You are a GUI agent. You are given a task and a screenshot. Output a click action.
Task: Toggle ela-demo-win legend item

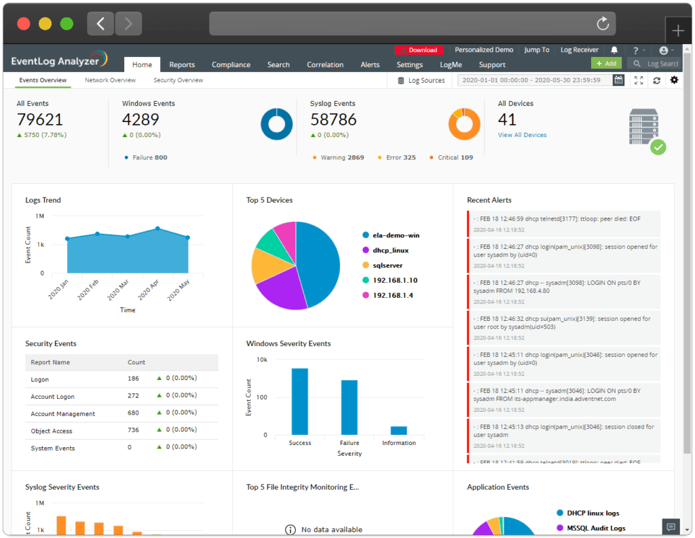tap(391, 235)
